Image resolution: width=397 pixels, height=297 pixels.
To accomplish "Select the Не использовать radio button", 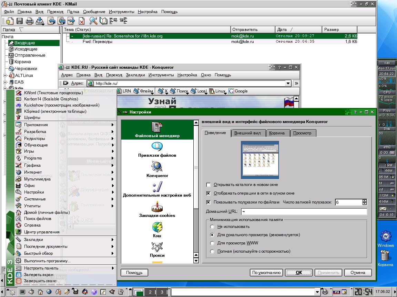I will [212, 227].
